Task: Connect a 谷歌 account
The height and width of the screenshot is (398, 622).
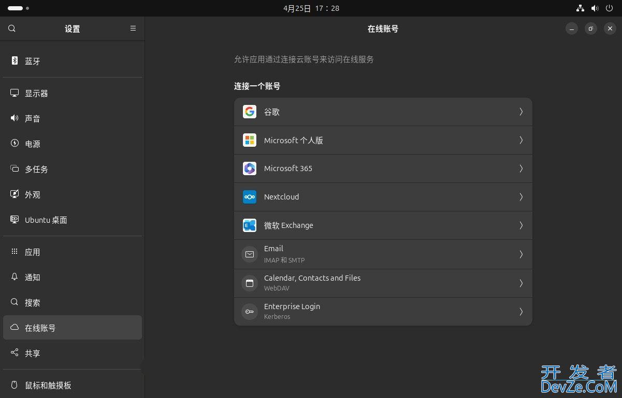Action: 383,112
